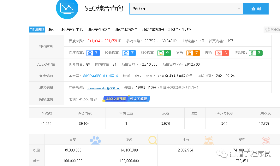Click the 反链 value 3,970

pos(165,123)
